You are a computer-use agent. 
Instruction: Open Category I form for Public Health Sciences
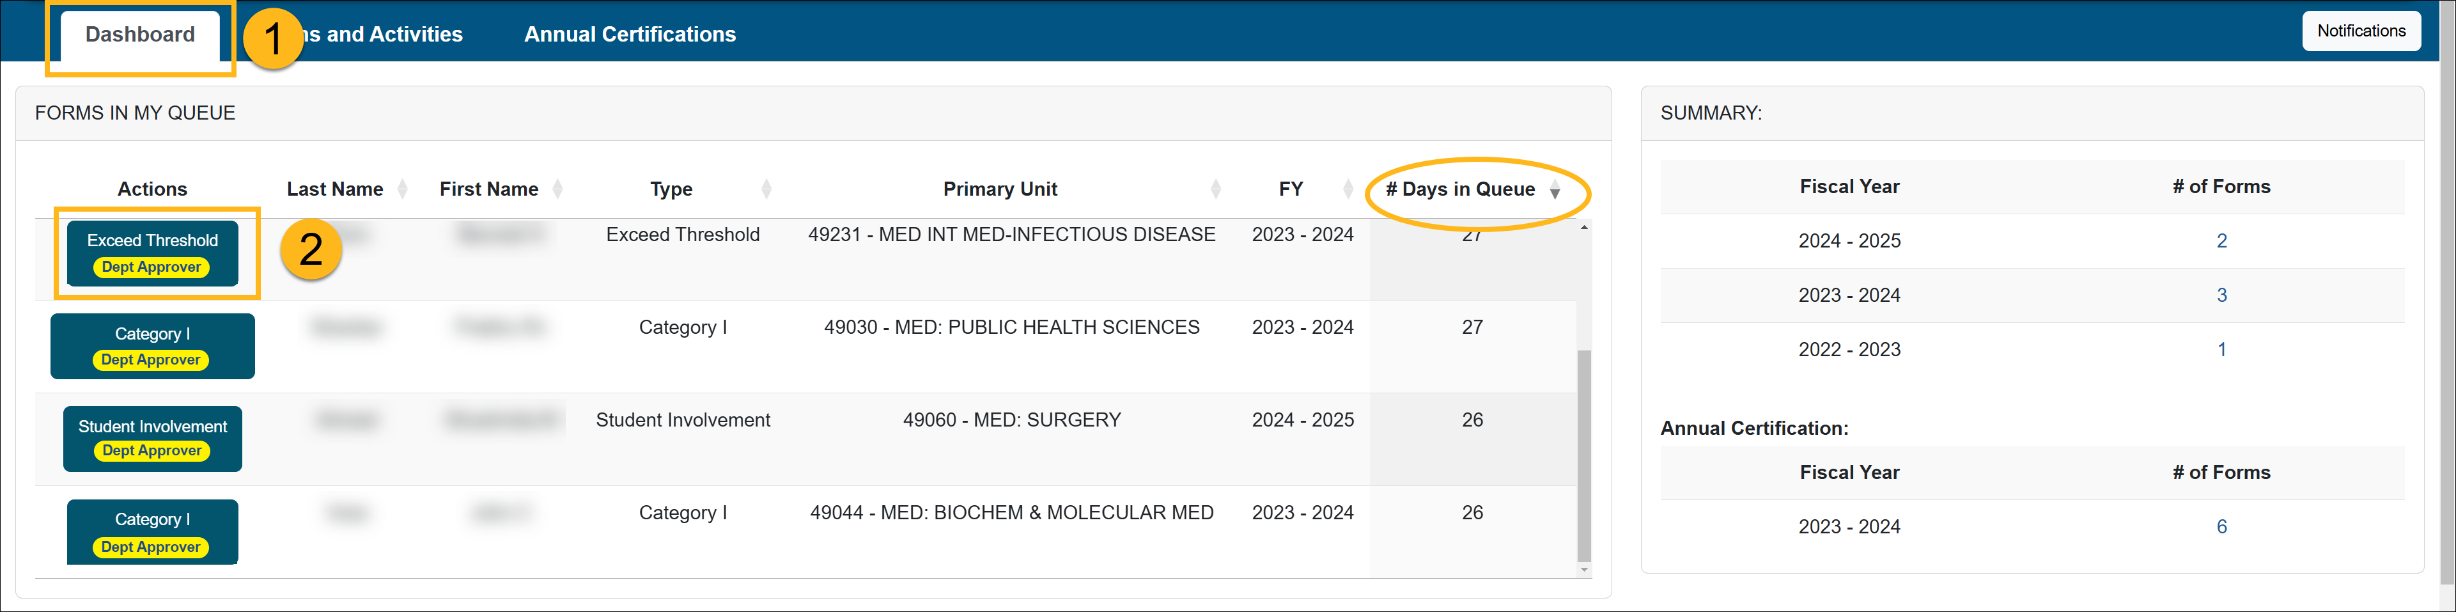[153, 346]
